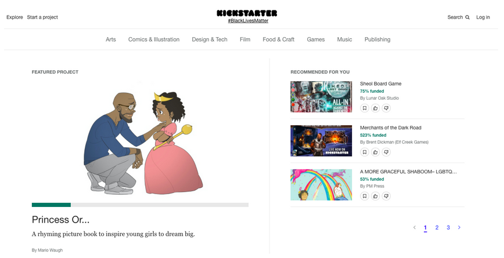Thumbs down A MORE GRACEFUL SHABOOM
The image size is (504, 258).
click(x=386, y=196)
